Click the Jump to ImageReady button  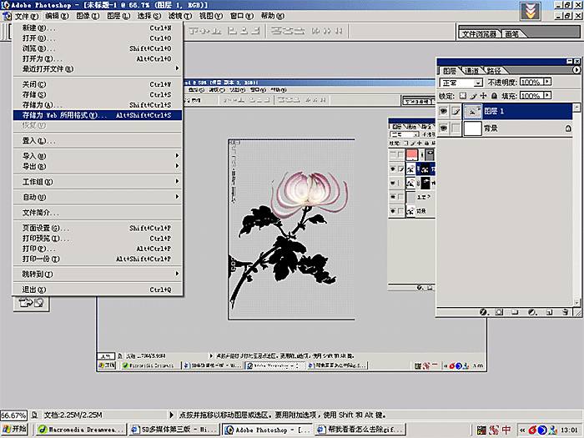32,303
